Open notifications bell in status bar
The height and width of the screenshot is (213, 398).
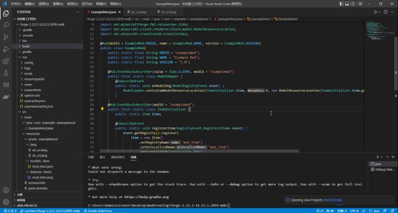point(393,211)
